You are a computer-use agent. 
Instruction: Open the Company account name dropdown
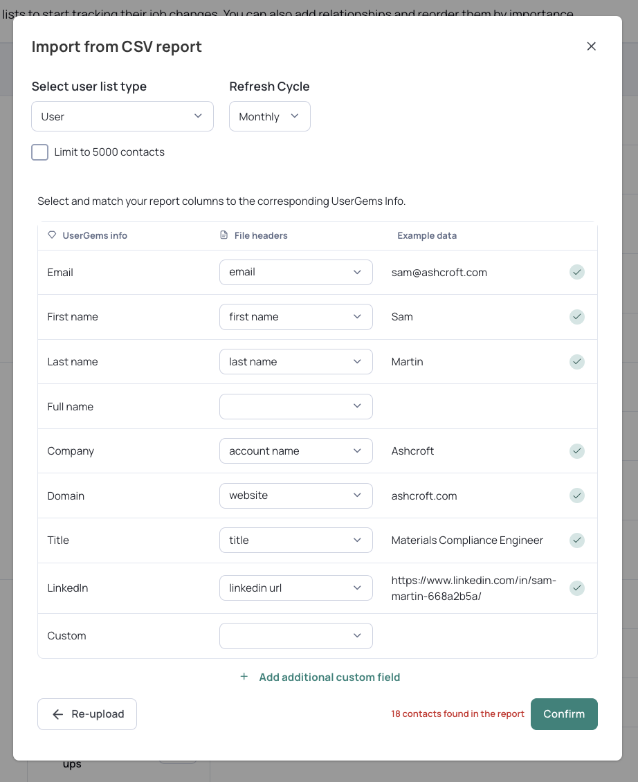click(x=295, y=451)
